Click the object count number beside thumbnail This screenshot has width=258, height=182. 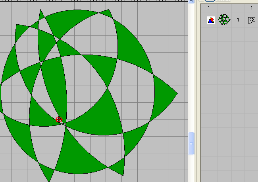(x=238, y=20)
